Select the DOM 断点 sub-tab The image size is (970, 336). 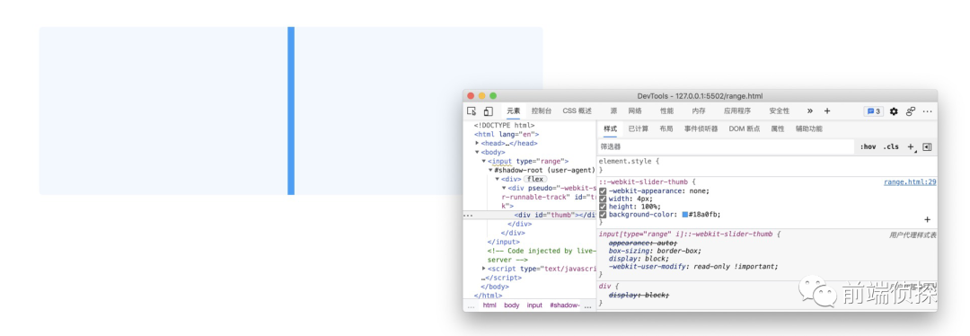[745, 128]
